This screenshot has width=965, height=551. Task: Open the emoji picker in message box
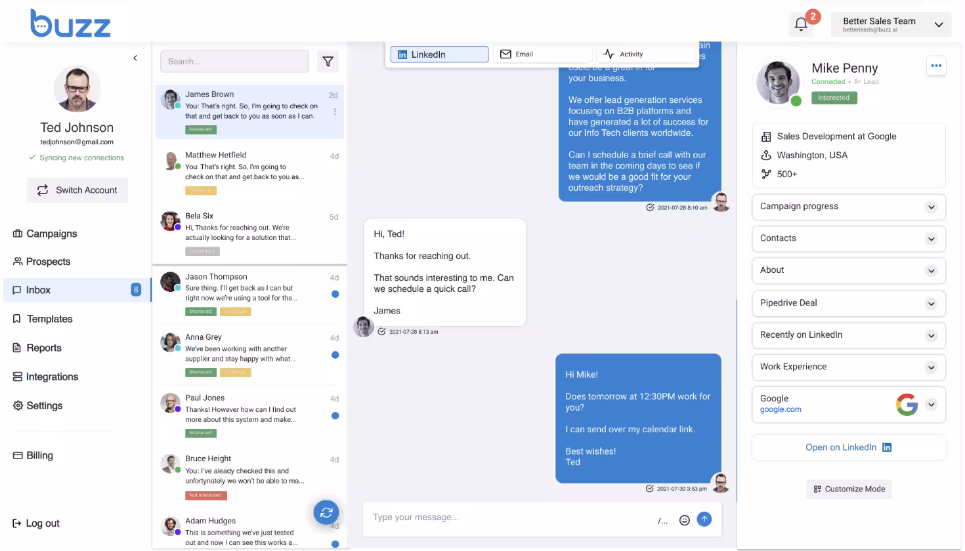(x=684, y=520)
